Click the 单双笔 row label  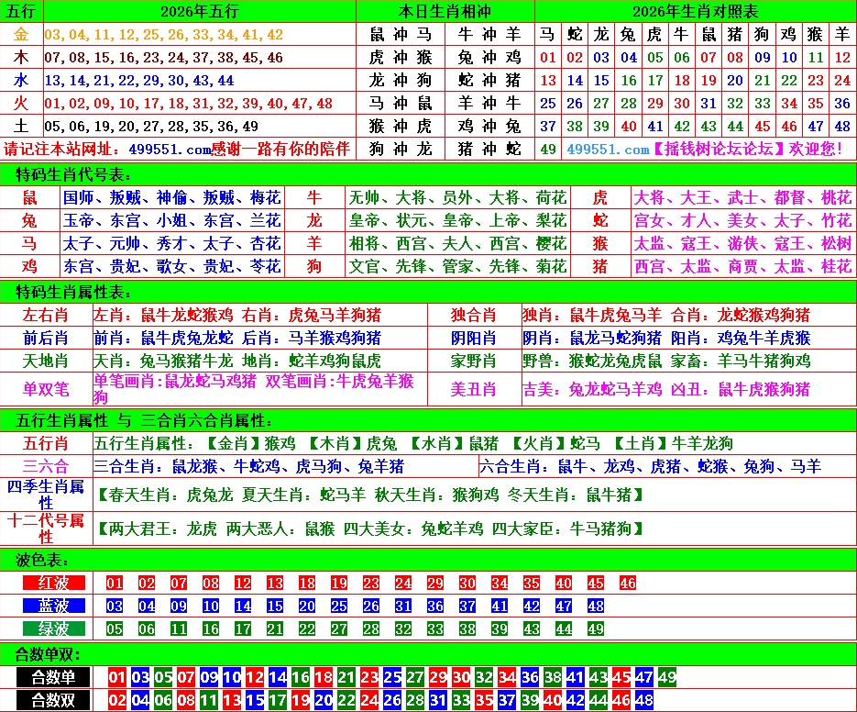click(x=46, y=389)
